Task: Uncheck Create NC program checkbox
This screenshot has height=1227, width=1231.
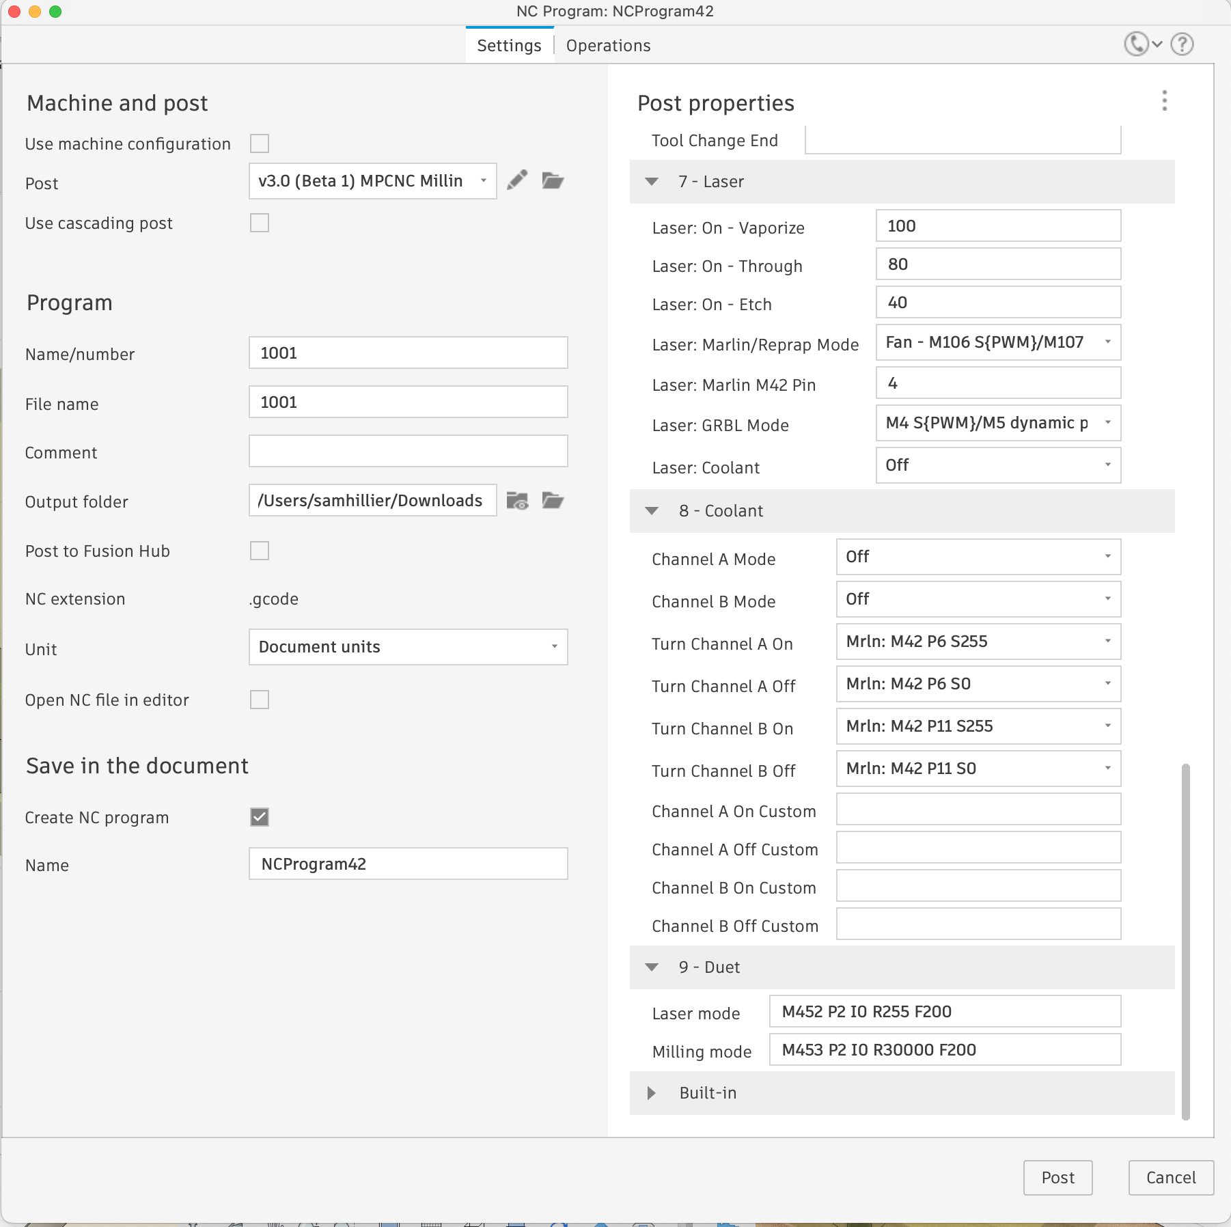Action: pyautogui.click(x=260, y=817)
